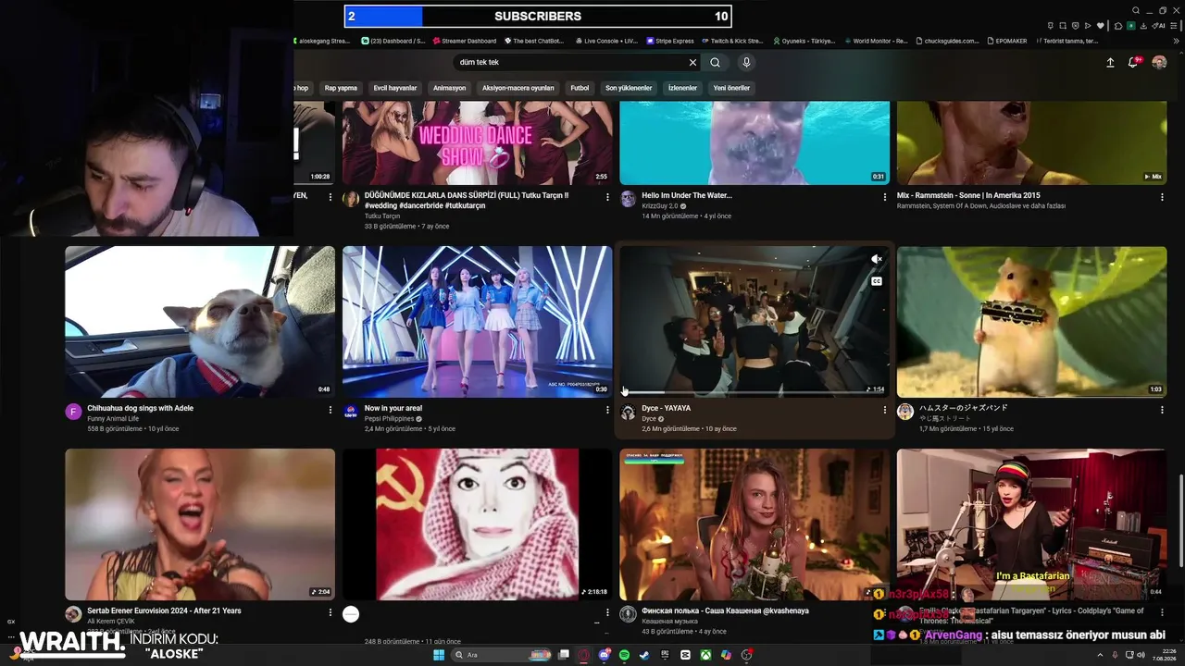Open the Pepsi Philippines channel avatar

[x=351, y=412]
